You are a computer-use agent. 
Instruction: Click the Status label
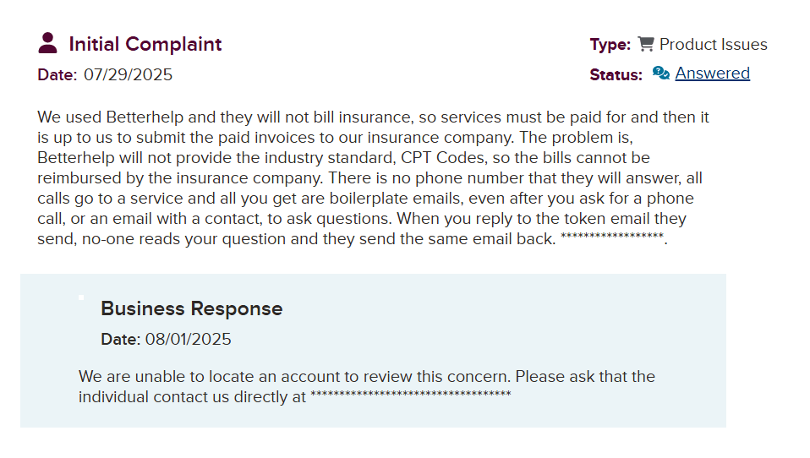point(616,74)
